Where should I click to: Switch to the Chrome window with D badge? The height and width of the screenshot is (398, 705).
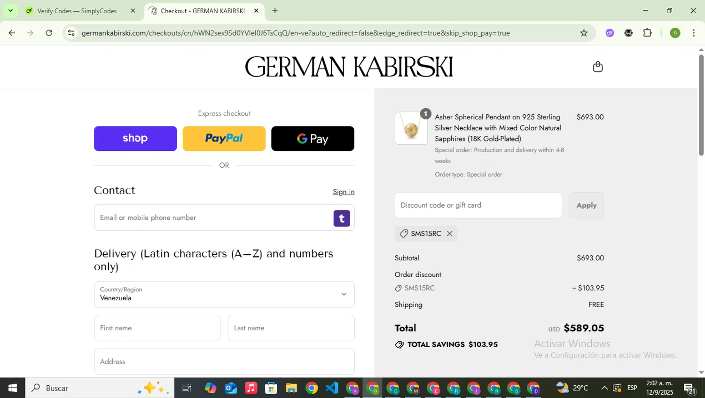[x=533, y=388]
